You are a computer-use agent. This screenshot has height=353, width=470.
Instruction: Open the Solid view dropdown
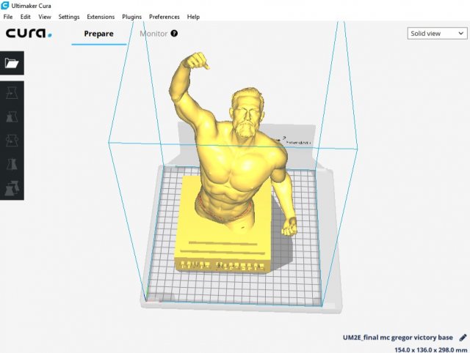pyautogui.click(x=437, y=34)
